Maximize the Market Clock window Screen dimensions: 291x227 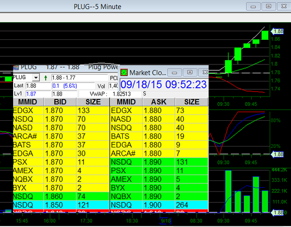click(190, 72)
